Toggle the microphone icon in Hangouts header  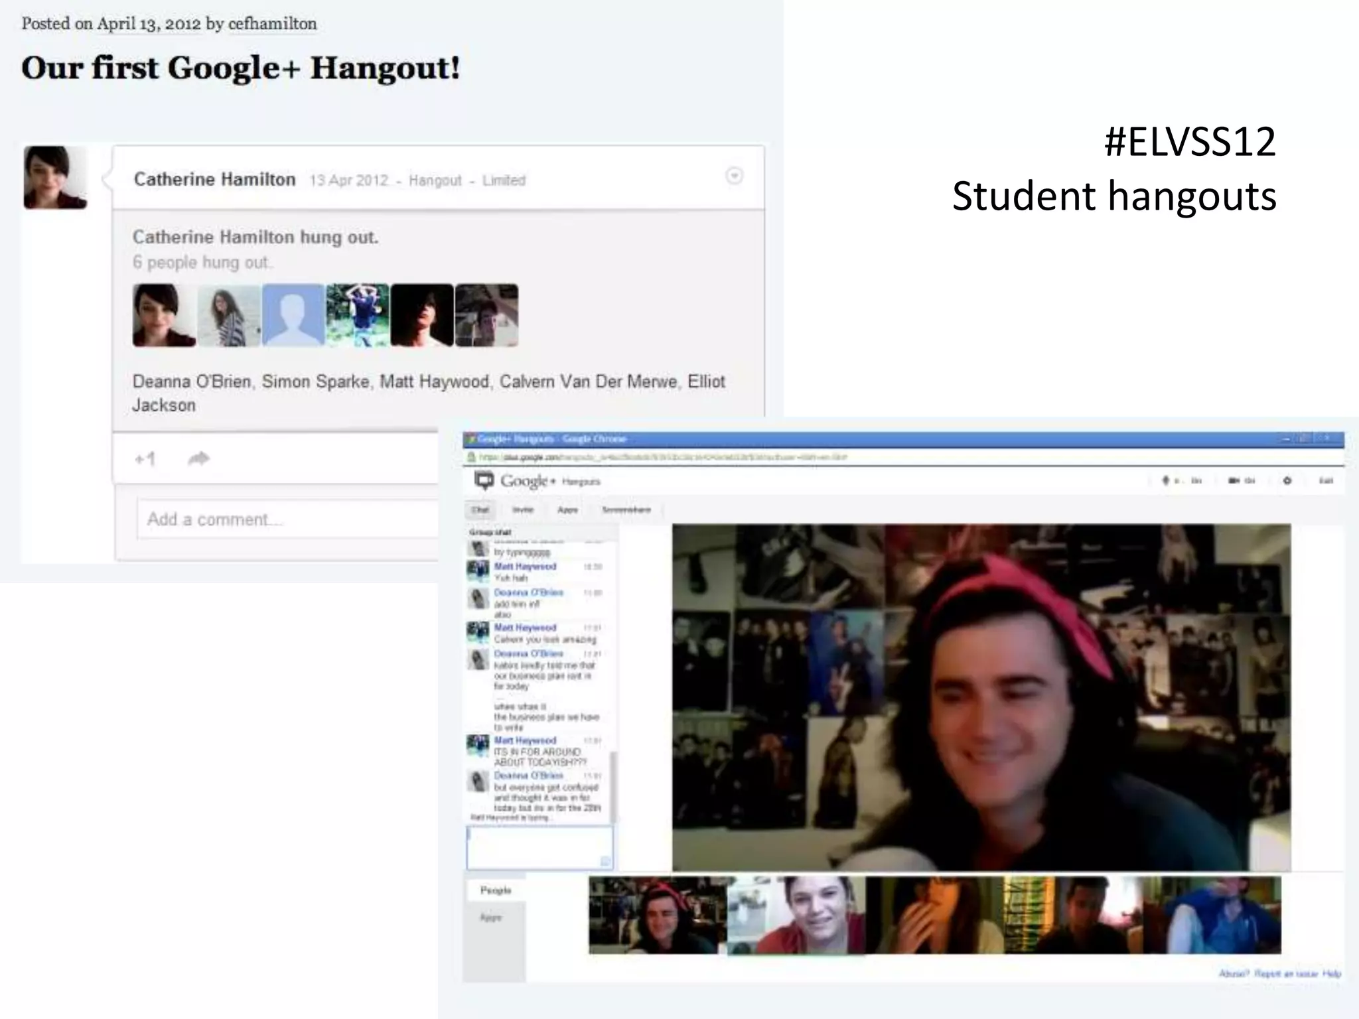[1166, 480]
